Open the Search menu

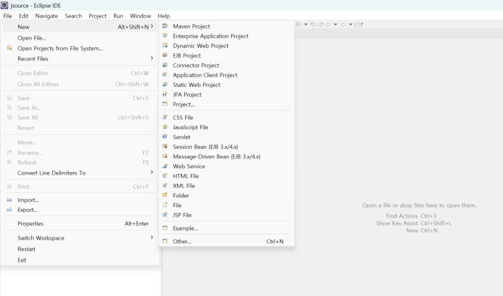coord(74,16)
